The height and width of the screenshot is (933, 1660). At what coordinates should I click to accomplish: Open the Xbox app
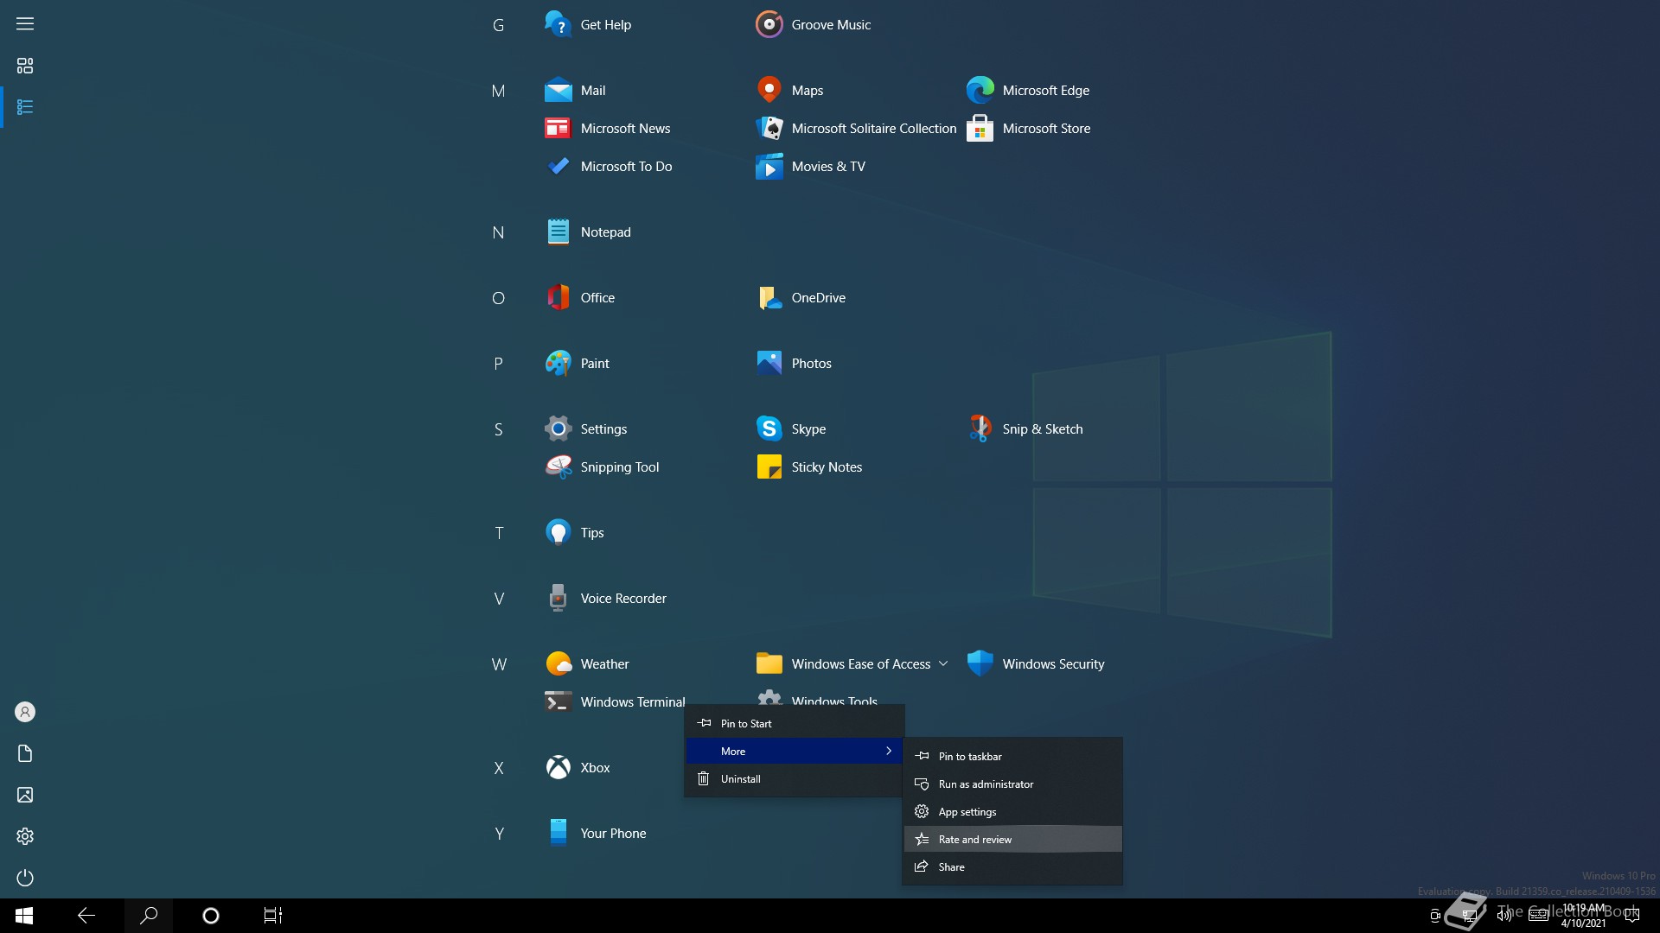[578, 767]
